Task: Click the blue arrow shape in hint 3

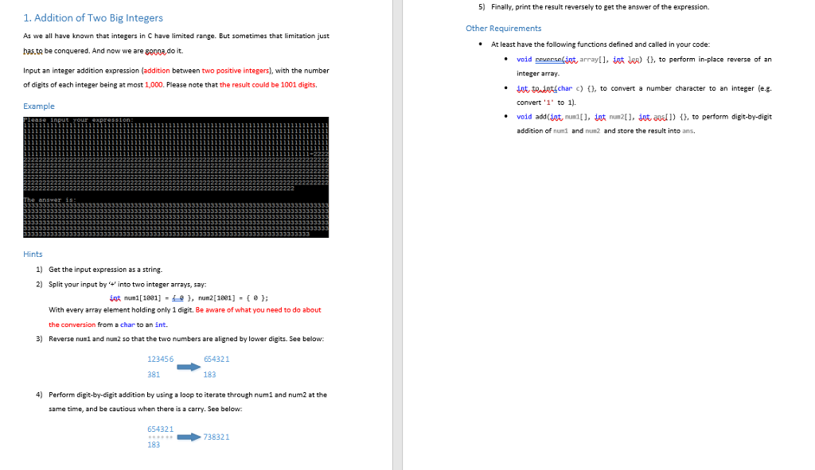Action: 189,366
